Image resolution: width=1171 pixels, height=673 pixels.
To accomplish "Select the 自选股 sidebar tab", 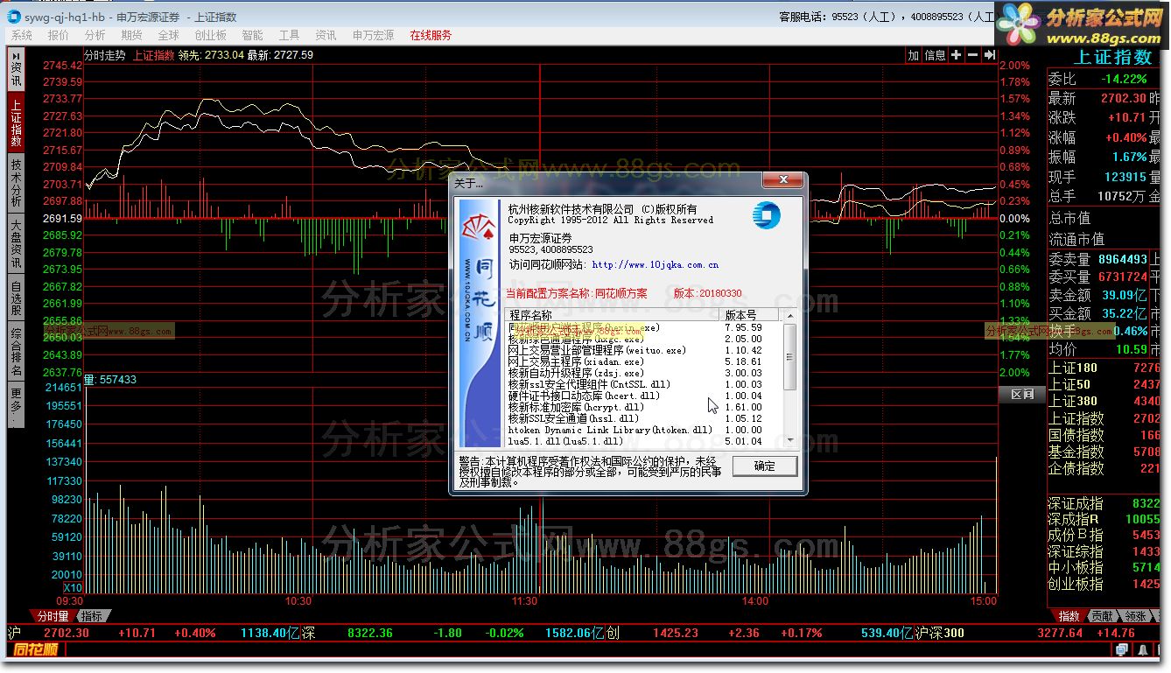I will (16, 298).
